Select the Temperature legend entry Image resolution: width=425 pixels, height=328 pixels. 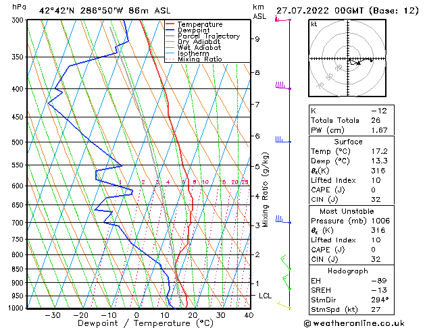(x=194, y=24)
